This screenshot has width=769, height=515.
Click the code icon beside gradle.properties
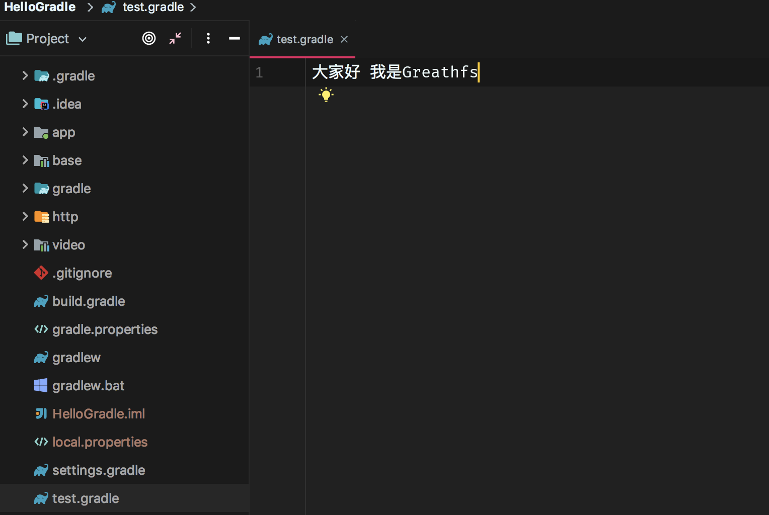click(x=41, y=329)
